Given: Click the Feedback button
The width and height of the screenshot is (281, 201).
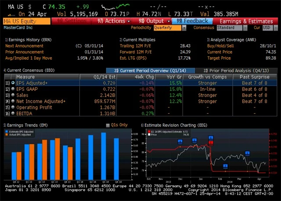Looking at the screenshot, I should coord(193,21).
